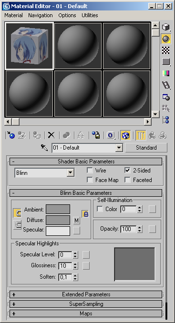Image resolution: width=175 pixels, height=323 pixels.
Task: Click the Glossiness value field
Action: coord(65,266)
